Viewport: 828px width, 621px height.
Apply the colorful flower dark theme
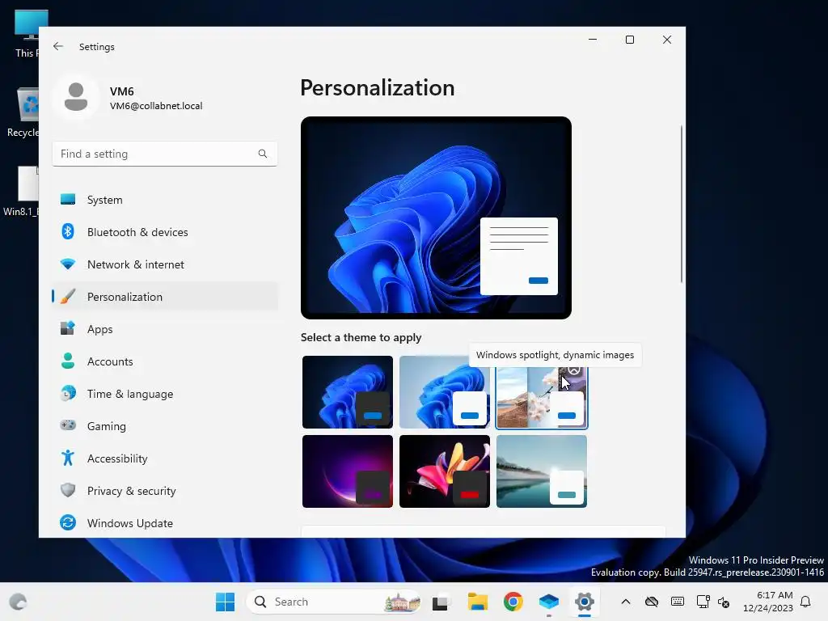click(x=444, y=471)
